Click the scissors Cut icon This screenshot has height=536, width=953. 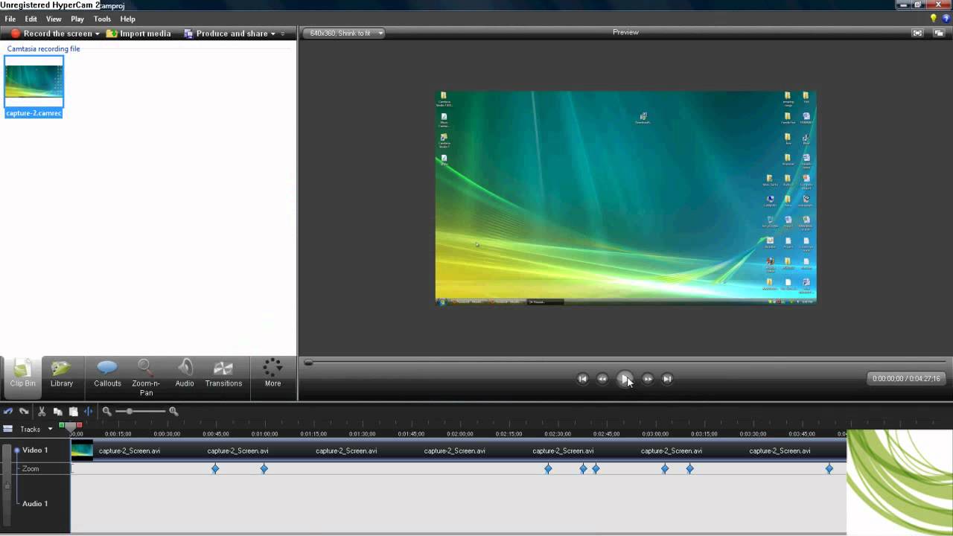[x=42, y=411]
